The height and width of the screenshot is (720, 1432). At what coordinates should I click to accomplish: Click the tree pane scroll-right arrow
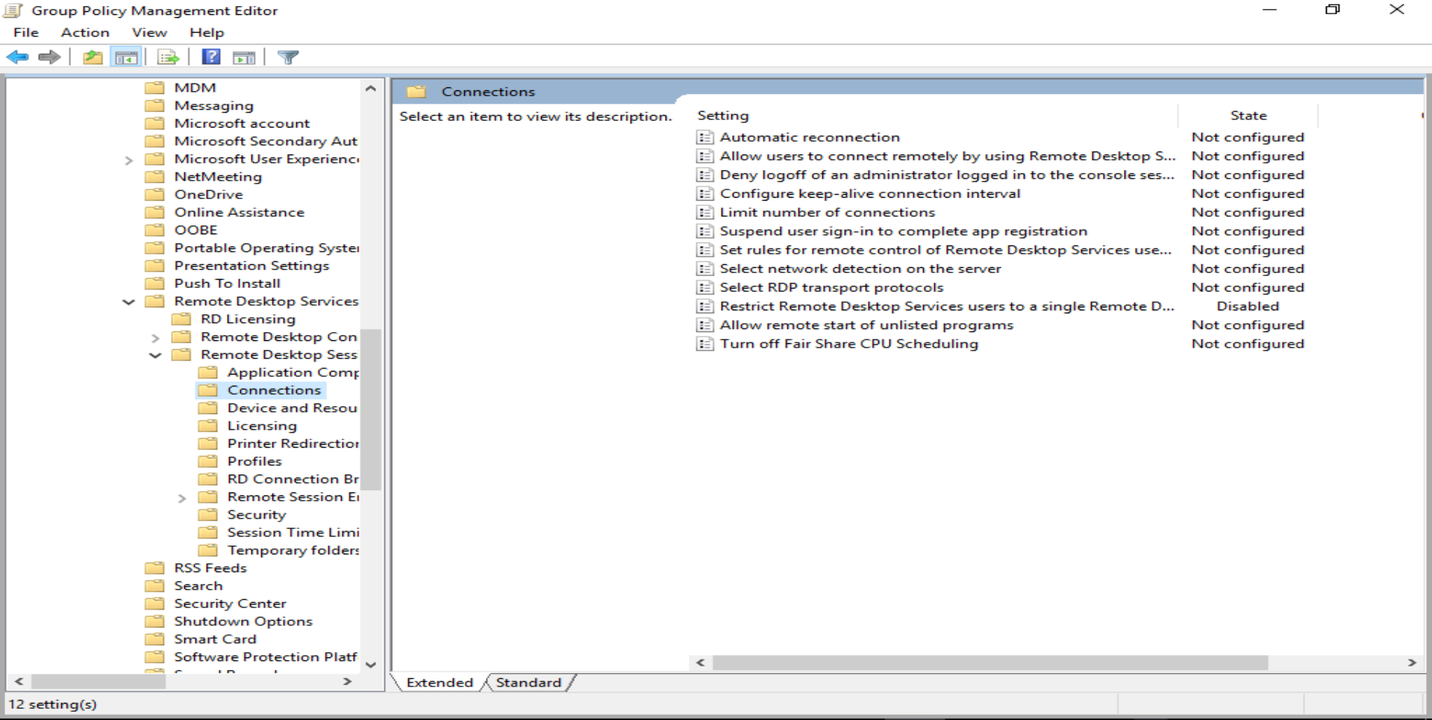tap(347, 681)
